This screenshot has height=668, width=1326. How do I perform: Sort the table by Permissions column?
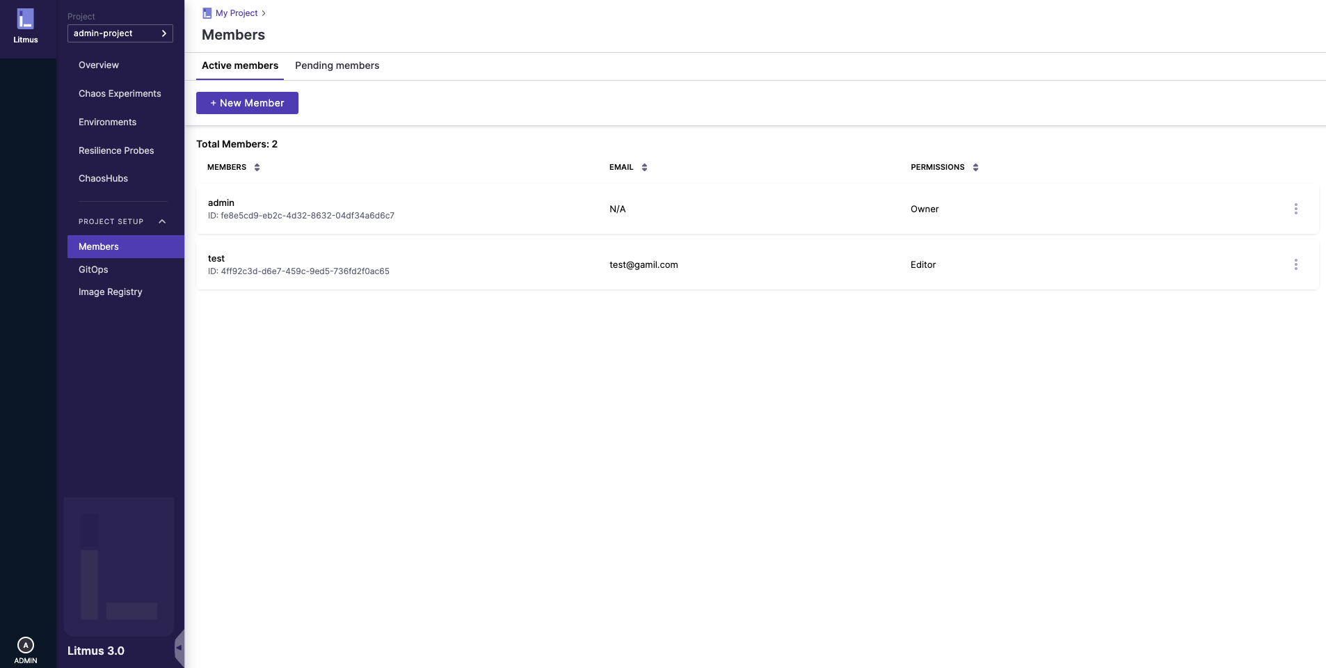(x=975, y=167)
